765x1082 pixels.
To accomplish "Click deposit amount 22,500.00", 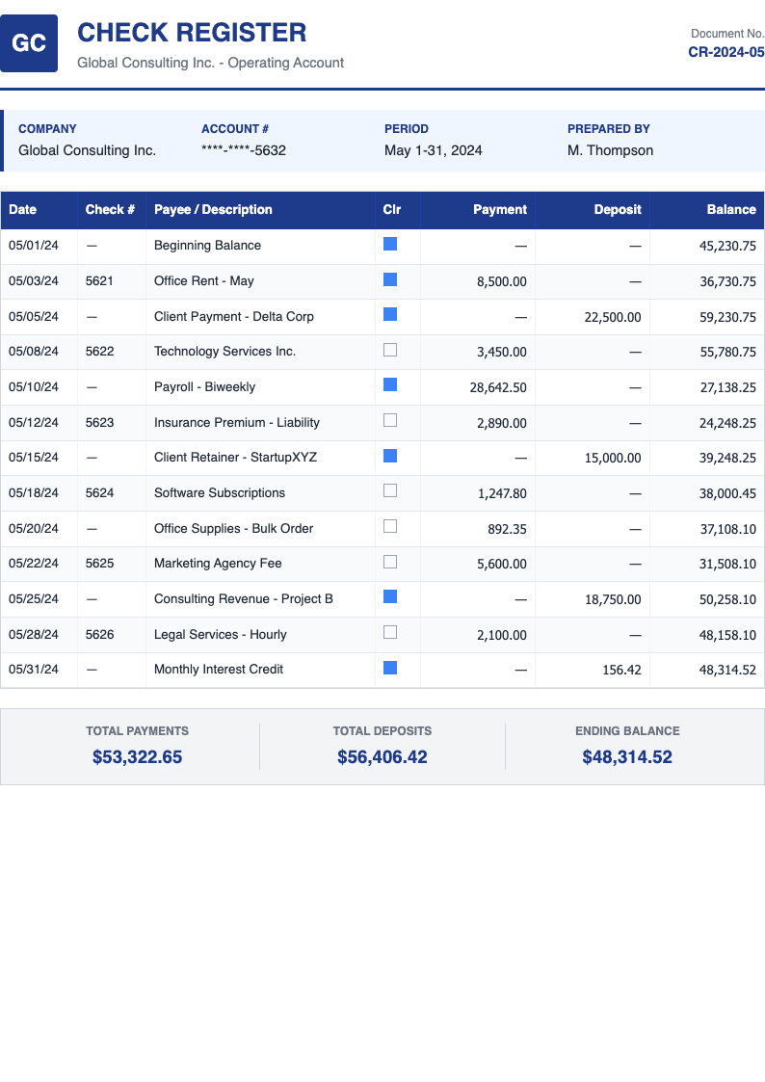I will (x=613, y=317).
